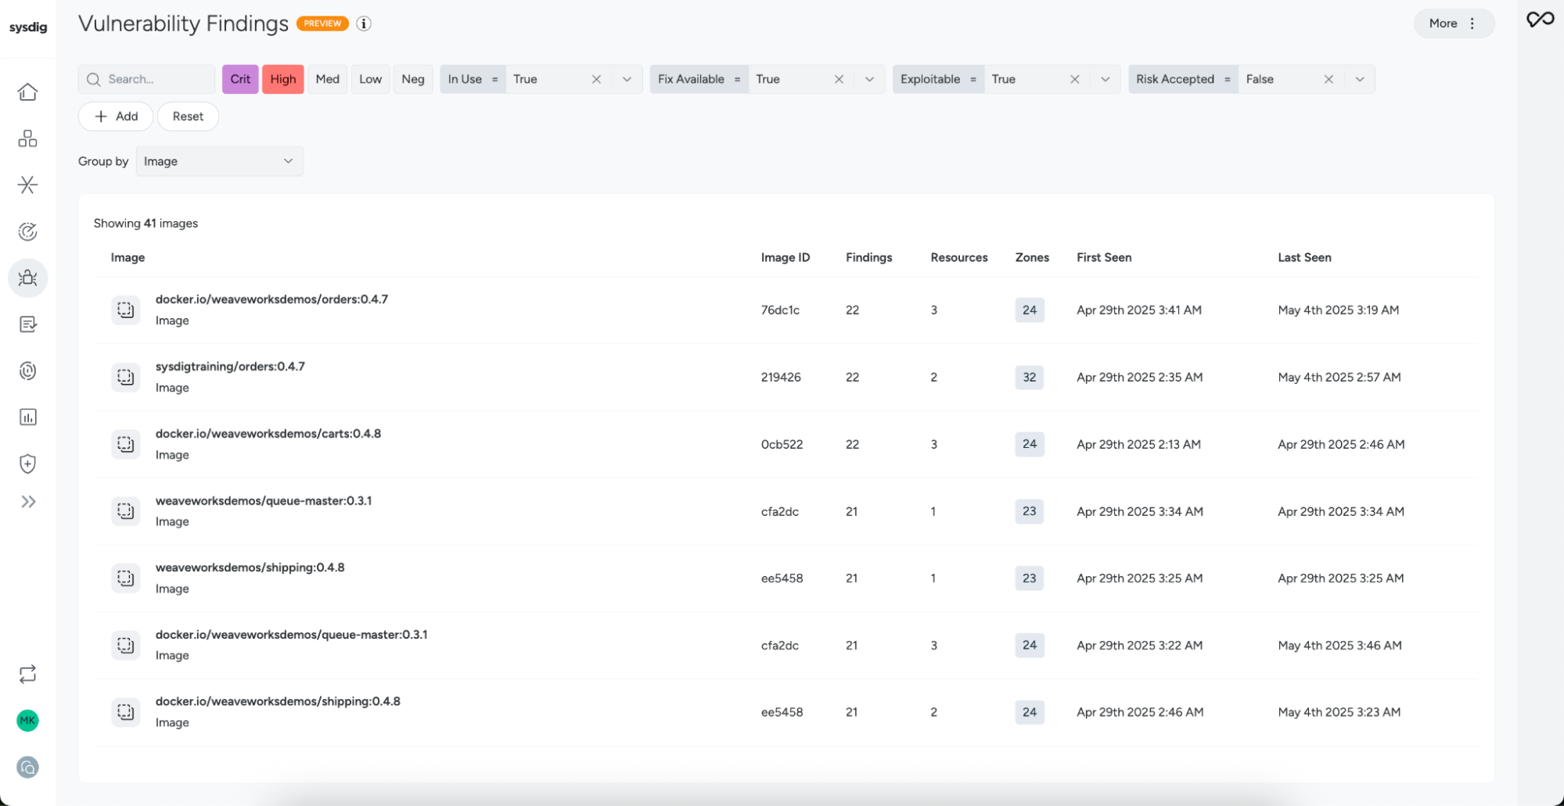Reset all filters

188,116
